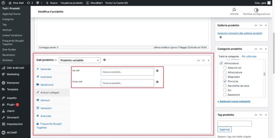Show the Up-sell help tooltip icon
Screen dimensions: 275x138
click(x=157, y=71)
